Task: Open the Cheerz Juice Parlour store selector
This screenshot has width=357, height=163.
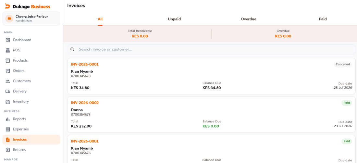Action: (x=31, y=19)
